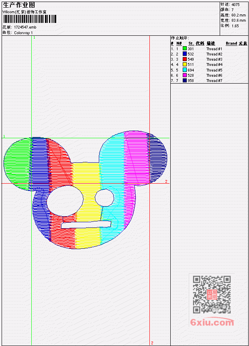Click the Thread #4 description

tap(214, 65)
